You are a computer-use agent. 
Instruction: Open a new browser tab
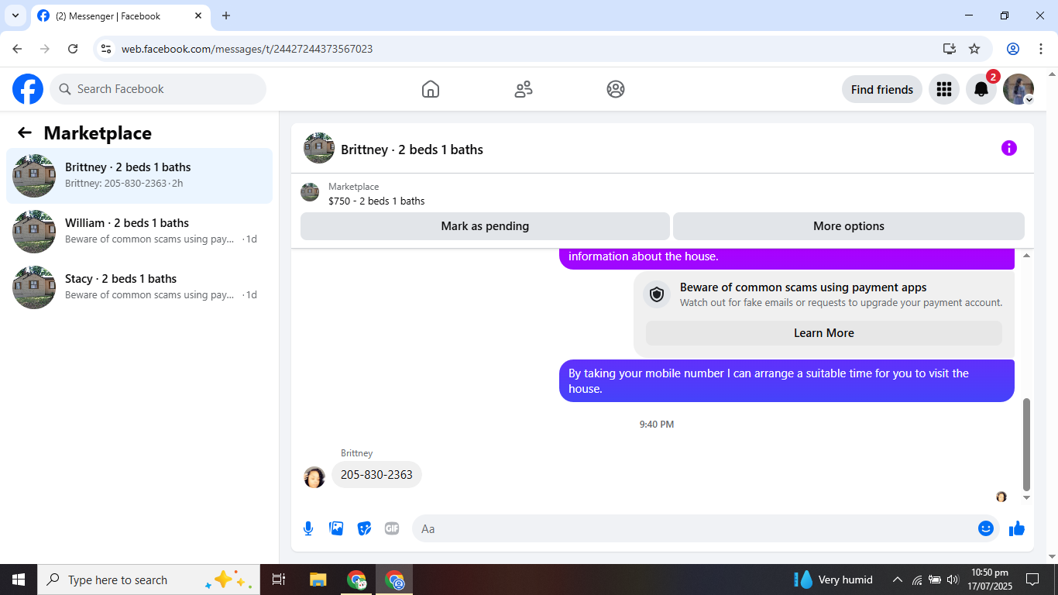[226, 15]
